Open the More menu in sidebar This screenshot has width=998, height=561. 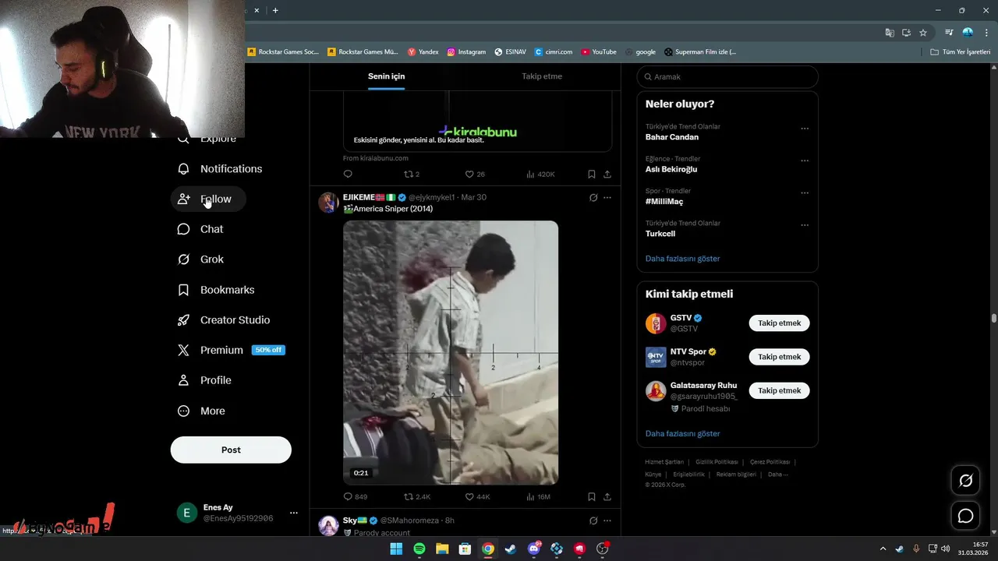pos(202,411)
